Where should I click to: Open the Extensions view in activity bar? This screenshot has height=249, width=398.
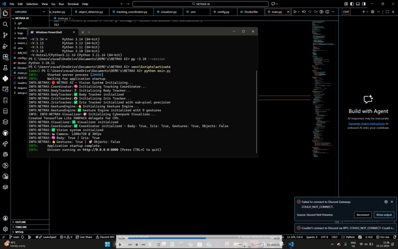tap(5, 57)
